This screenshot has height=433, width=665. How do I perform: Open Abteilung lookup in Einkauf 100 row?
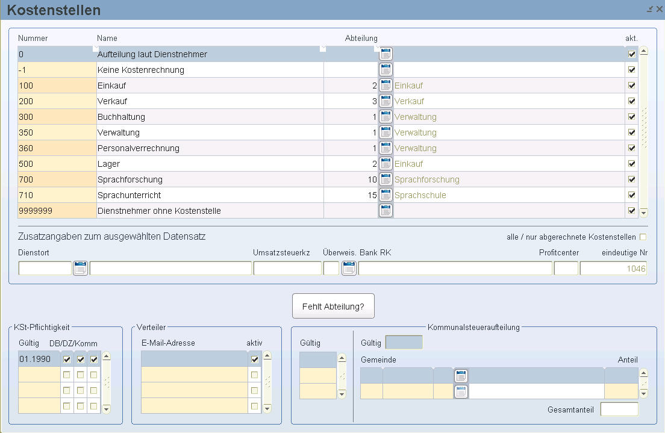pyautogui.click(x=386, y=86)
